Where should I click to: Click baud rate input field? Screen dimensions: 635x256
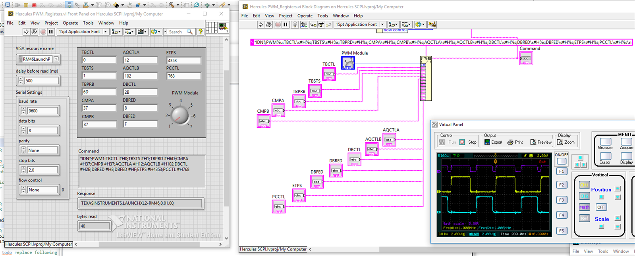click(42, 111)
